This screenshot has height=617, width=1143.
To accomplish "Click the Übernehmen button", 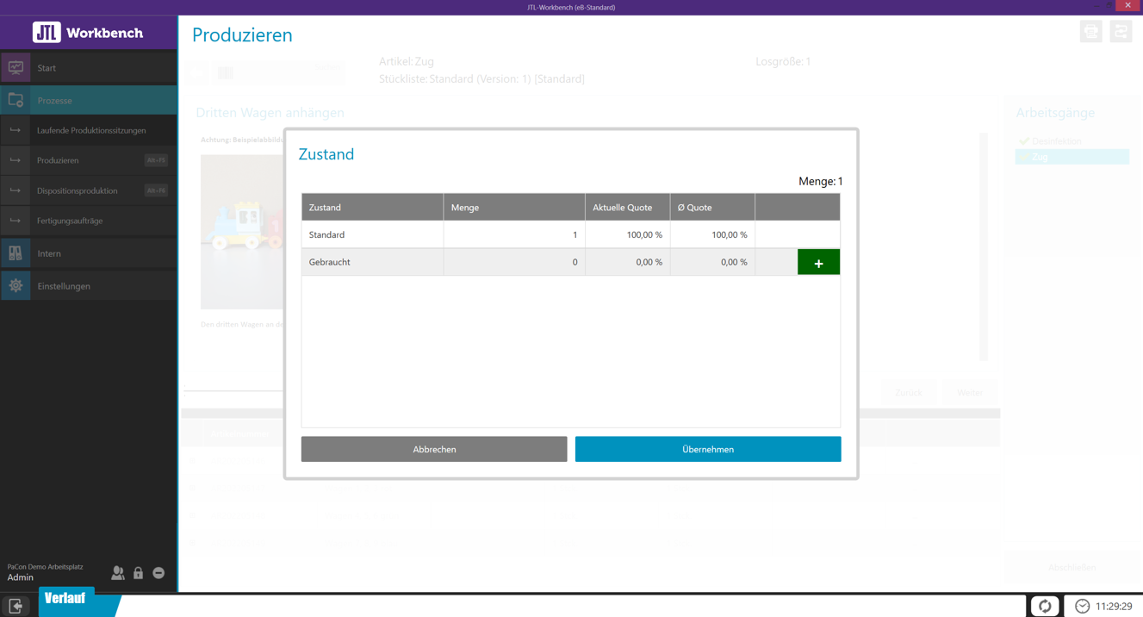I will click(x=707, y=449).
